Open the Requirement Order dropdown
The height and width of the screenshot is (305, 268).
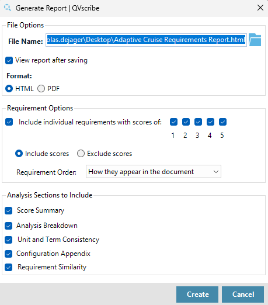point(154,172)
